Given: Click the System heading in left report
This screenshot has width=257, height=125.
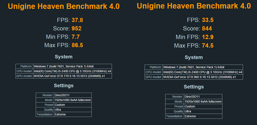Looking at the screenshot, I should [x=63, y=57].
